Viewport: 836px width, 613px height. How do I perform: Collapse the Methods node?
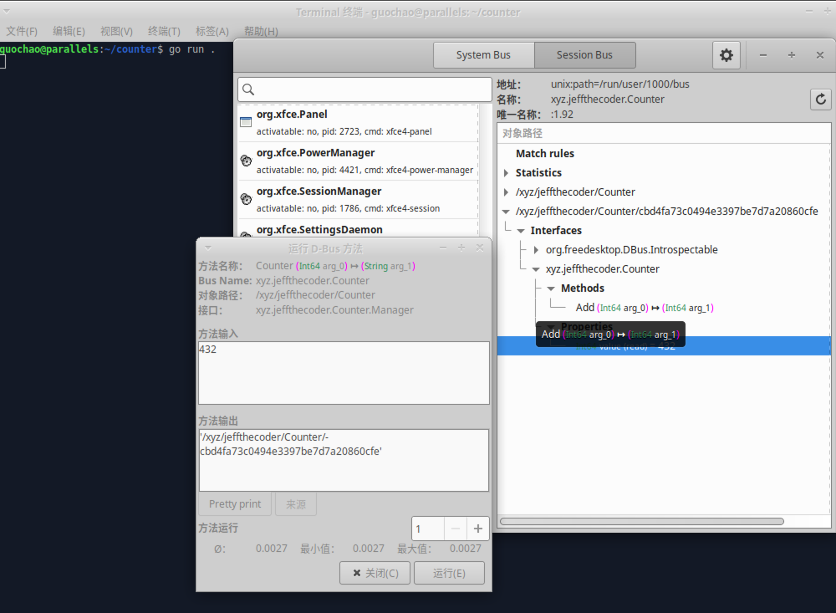point(551,289)
